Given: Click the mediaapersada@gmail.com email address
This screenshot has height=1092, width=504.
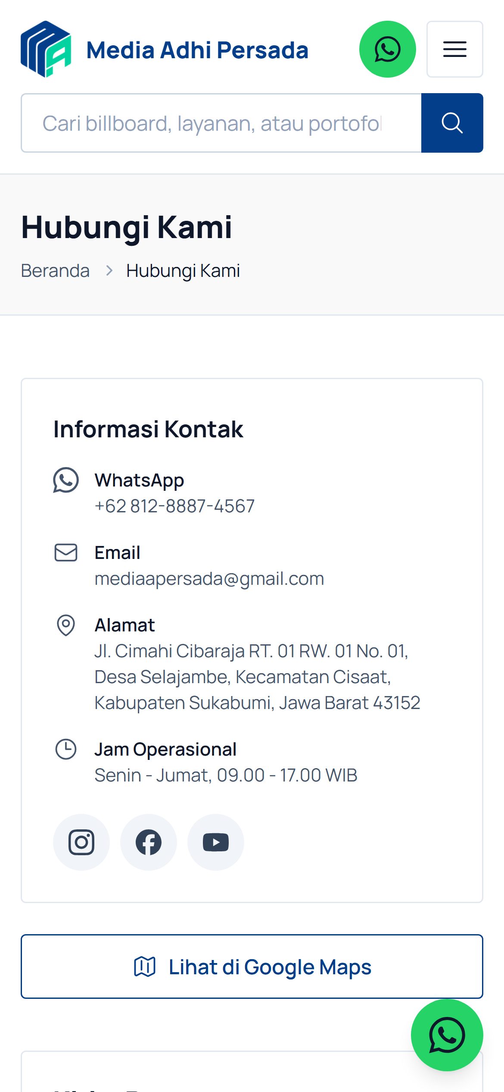Looking at the screenshot, I should [209, 578].
